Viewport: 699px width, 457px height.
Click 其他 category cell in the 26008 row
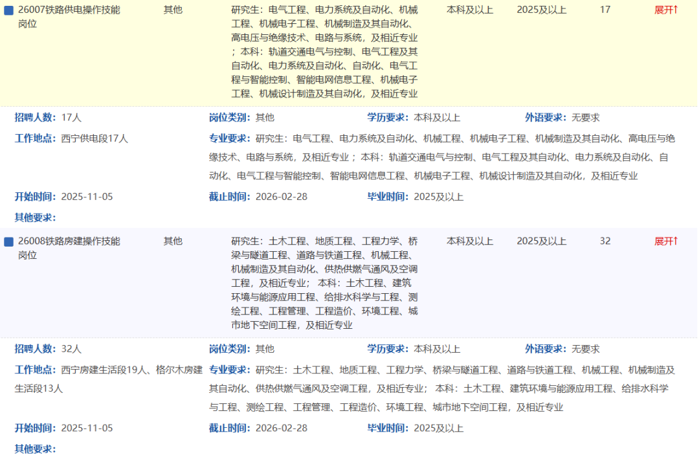[x=173, y=241]
